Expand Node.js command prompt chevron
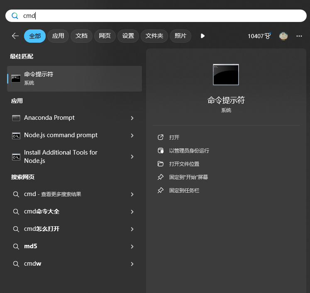 click(x=132, y=136)
